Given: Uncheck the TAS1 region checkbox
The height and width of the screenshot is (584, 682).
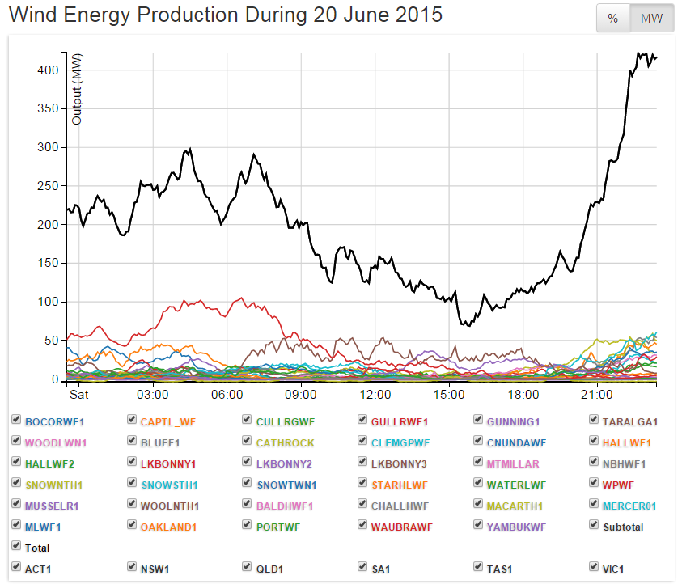Looking at the screenshot, I should [x=479, y=567].
